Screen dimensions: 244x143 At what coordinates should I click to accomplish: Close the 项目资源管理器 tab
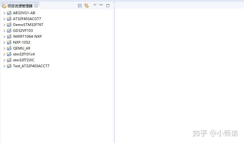click(x=36, y=6)
